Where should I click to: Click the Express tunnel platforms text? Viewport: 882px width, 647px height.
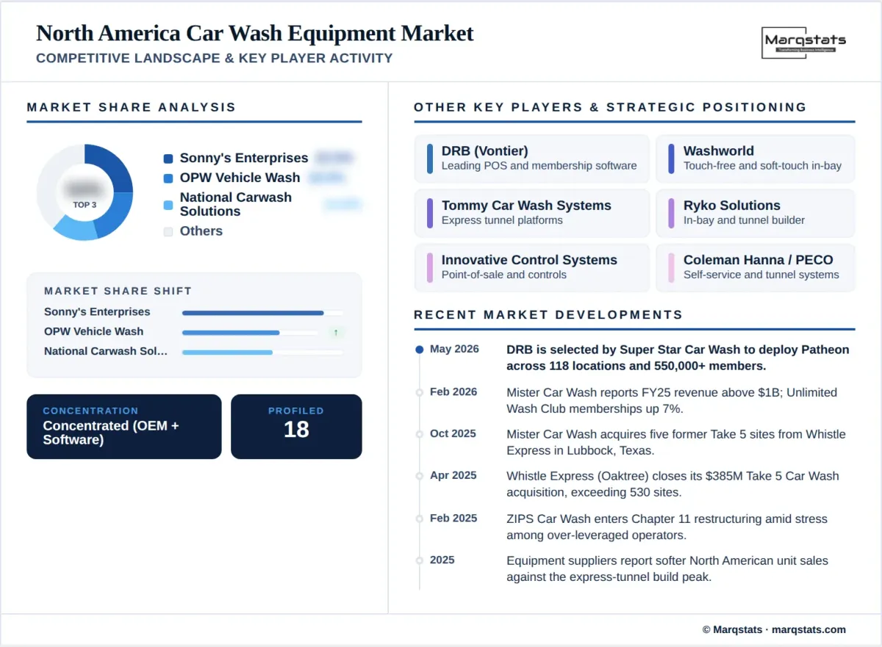pos(502,220)
